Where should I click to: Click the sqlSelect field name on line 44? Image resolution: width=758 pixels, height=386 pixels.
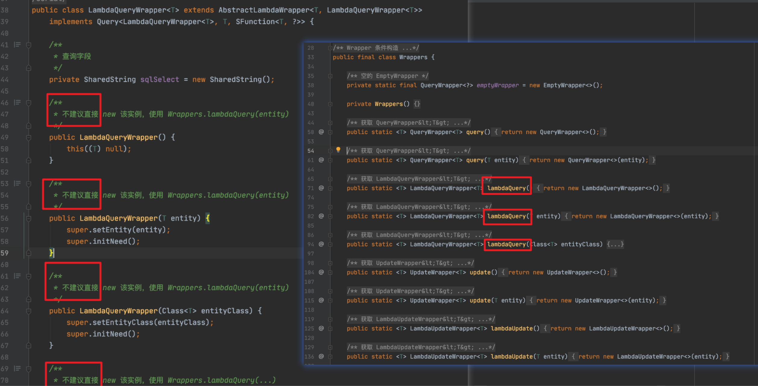[160, 79]
